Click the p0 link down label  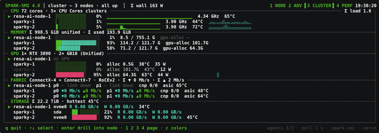[x=72, y=85]
